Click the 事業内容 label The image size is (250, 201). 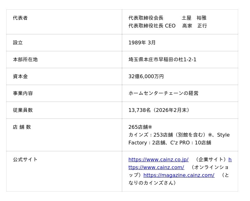(23, 93)
